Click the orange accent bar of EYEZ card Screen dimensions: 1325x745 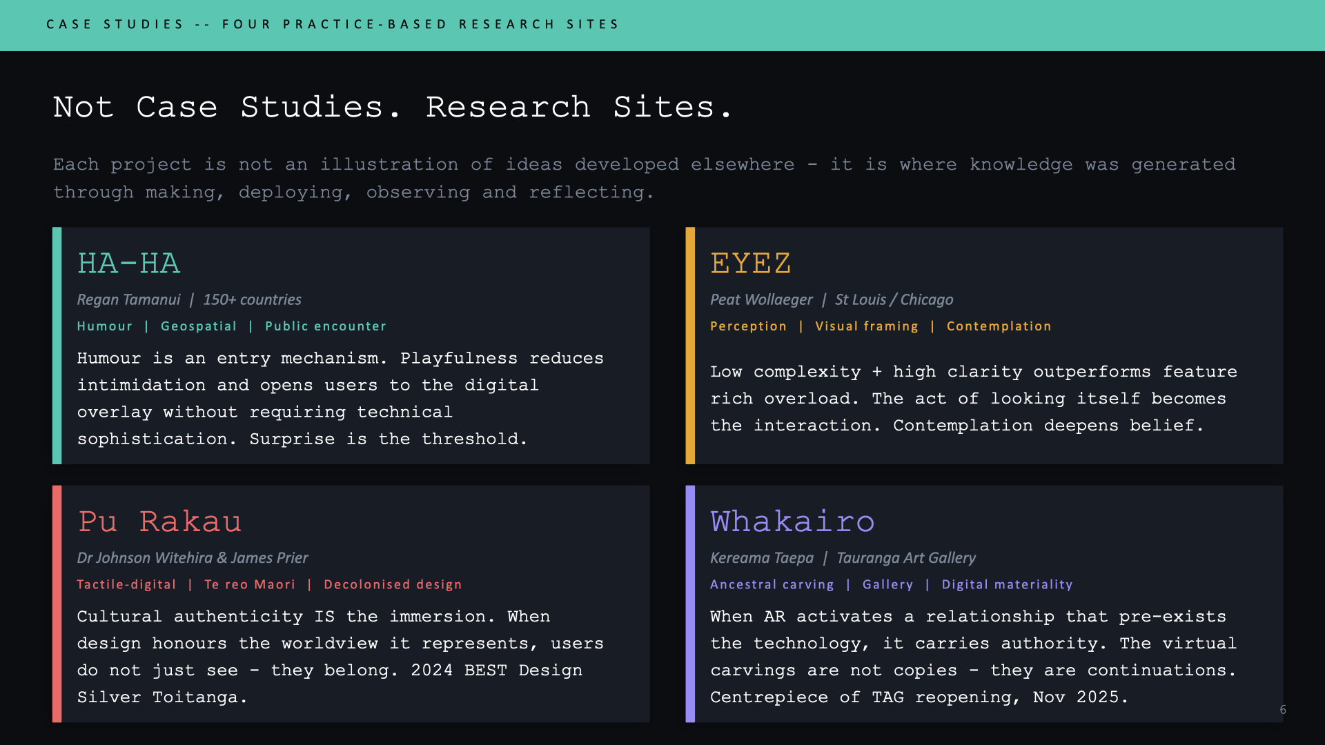[689, 345]
